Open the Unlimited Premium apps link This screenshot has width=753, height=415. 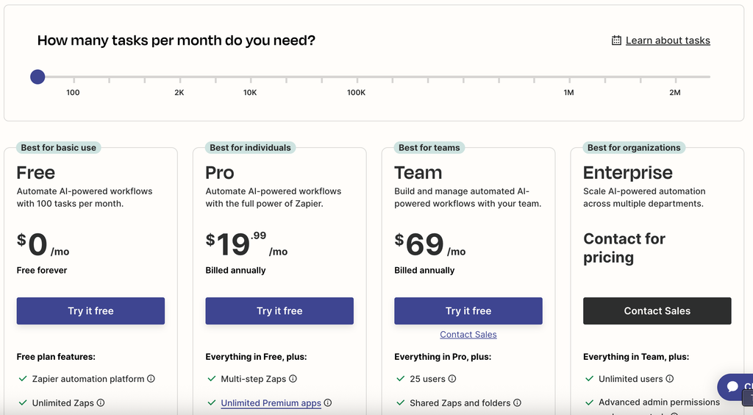[271, 403]
